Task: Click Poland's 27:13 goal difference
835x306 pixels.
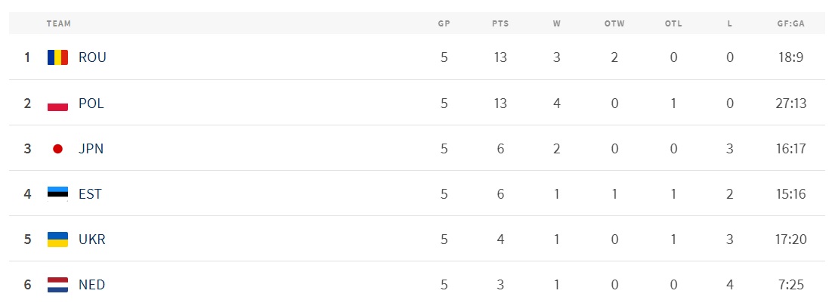Action: (791, 104)
